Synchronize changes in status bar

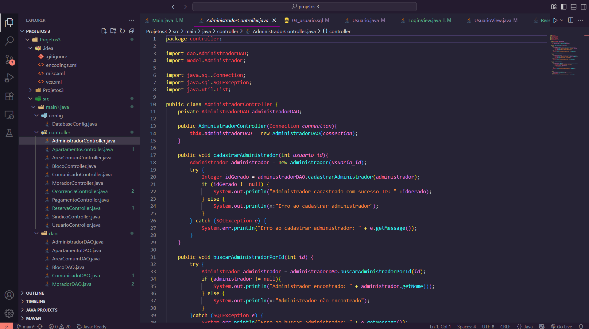click(x=40, y=327)
